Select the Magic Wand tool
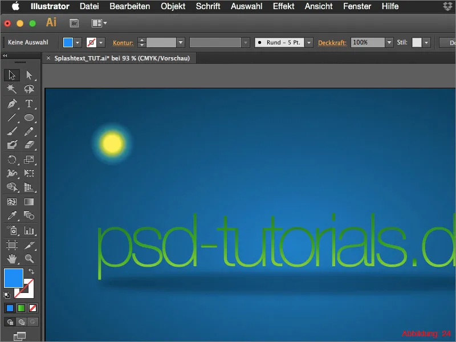 pos(12,89)
